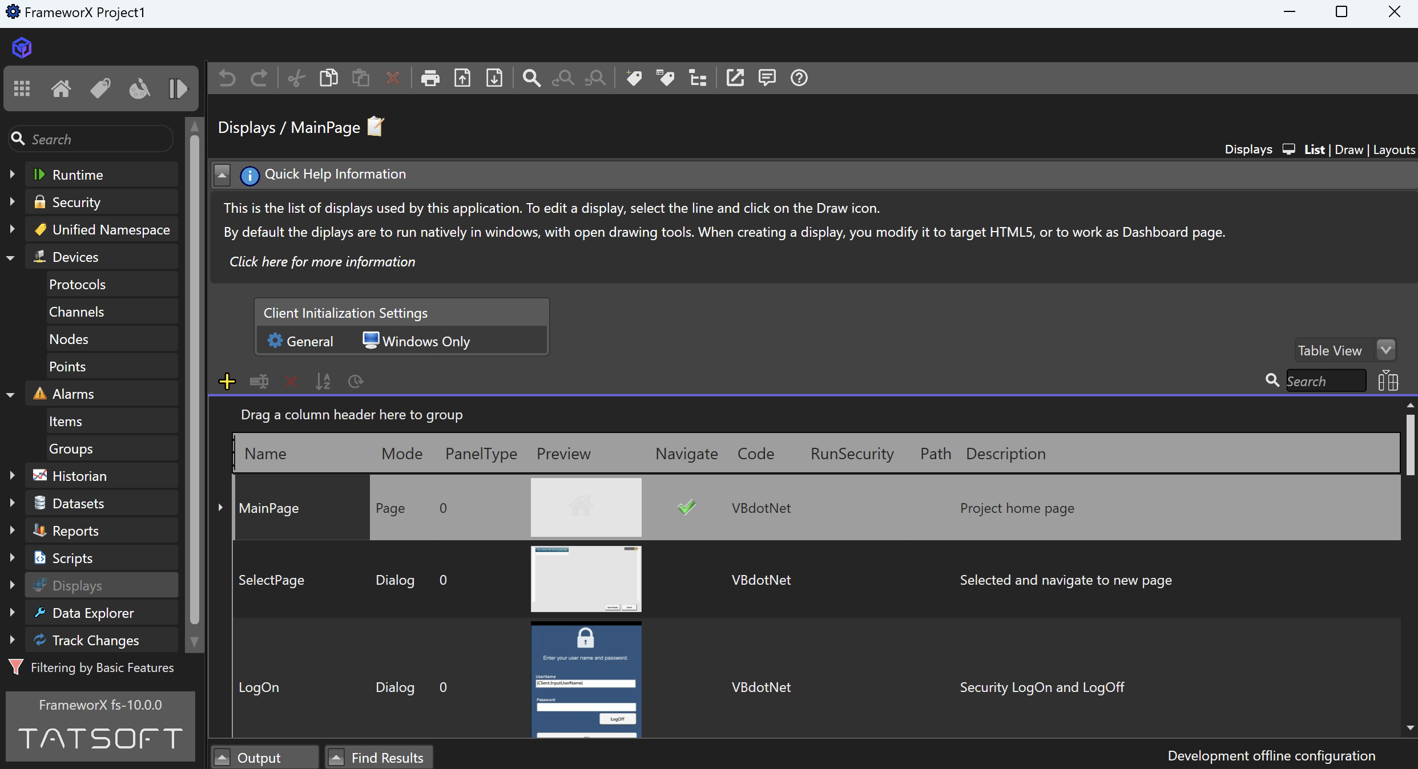Click the edit notepad icon next to MainPage

coord(376,126)
